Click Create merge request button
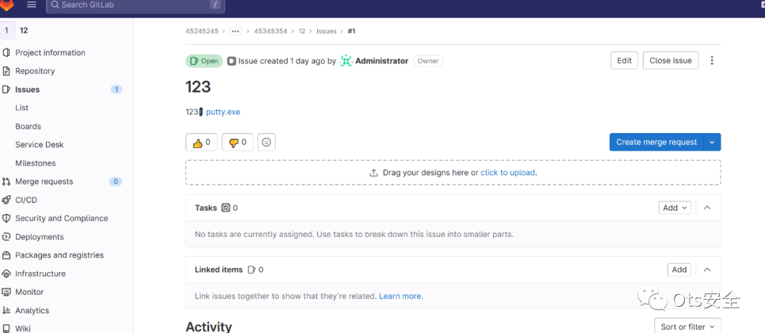 tap(656, 142)
